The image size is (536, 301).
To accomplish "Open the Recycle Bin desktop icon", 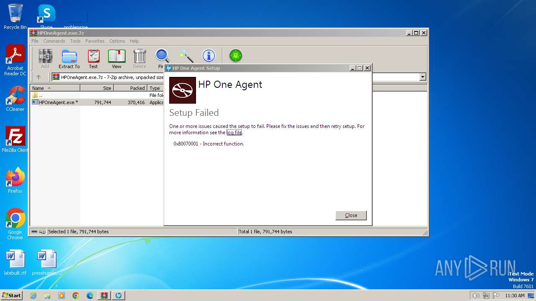I will tap(15, 17).
